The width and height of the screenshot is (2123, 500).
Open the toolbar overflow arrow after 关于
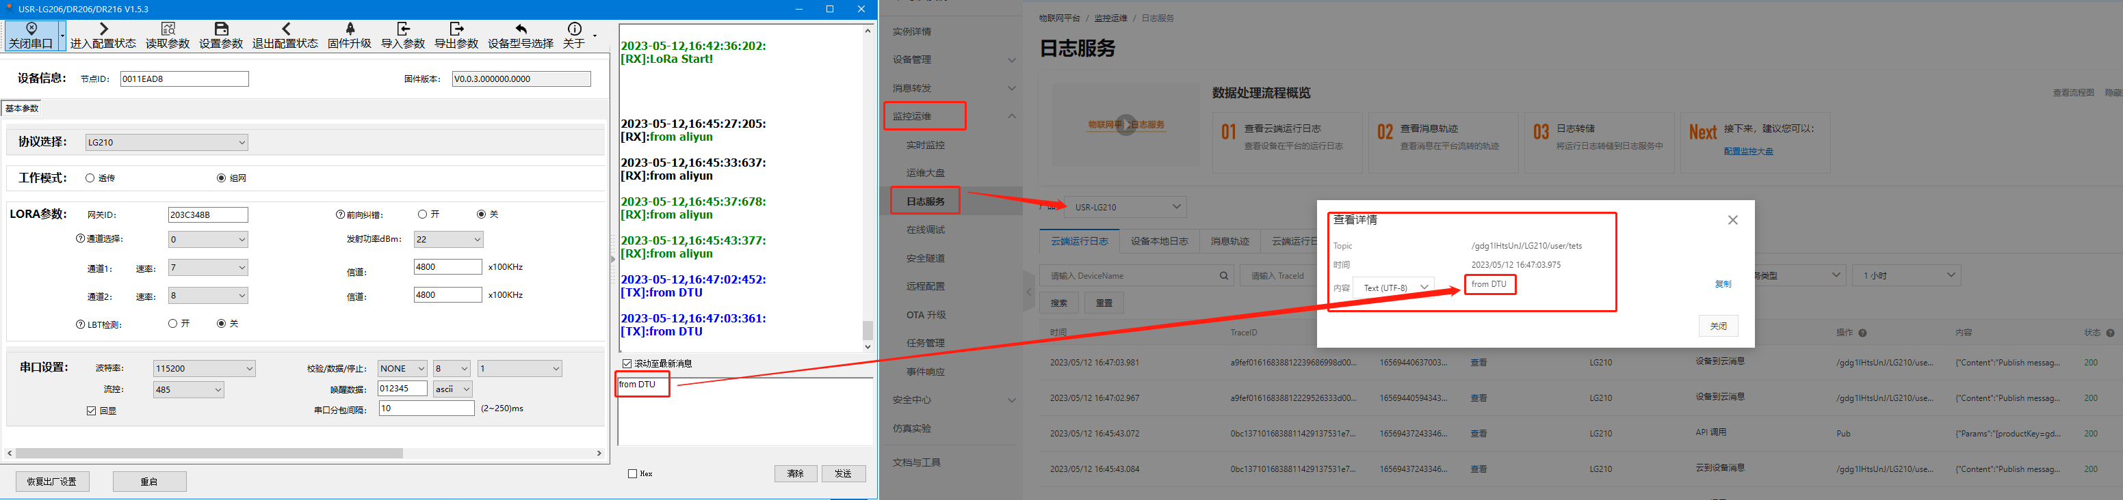[x=595, y=36]
